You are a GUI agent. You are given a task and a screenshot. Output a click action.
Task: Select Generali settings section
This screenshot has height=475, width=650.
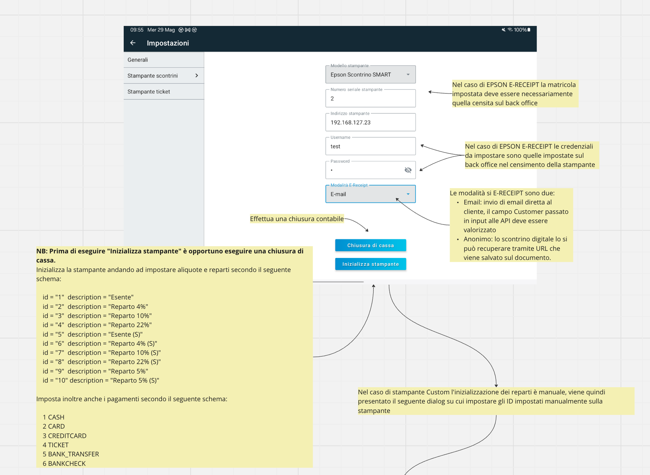pos(164,60)
